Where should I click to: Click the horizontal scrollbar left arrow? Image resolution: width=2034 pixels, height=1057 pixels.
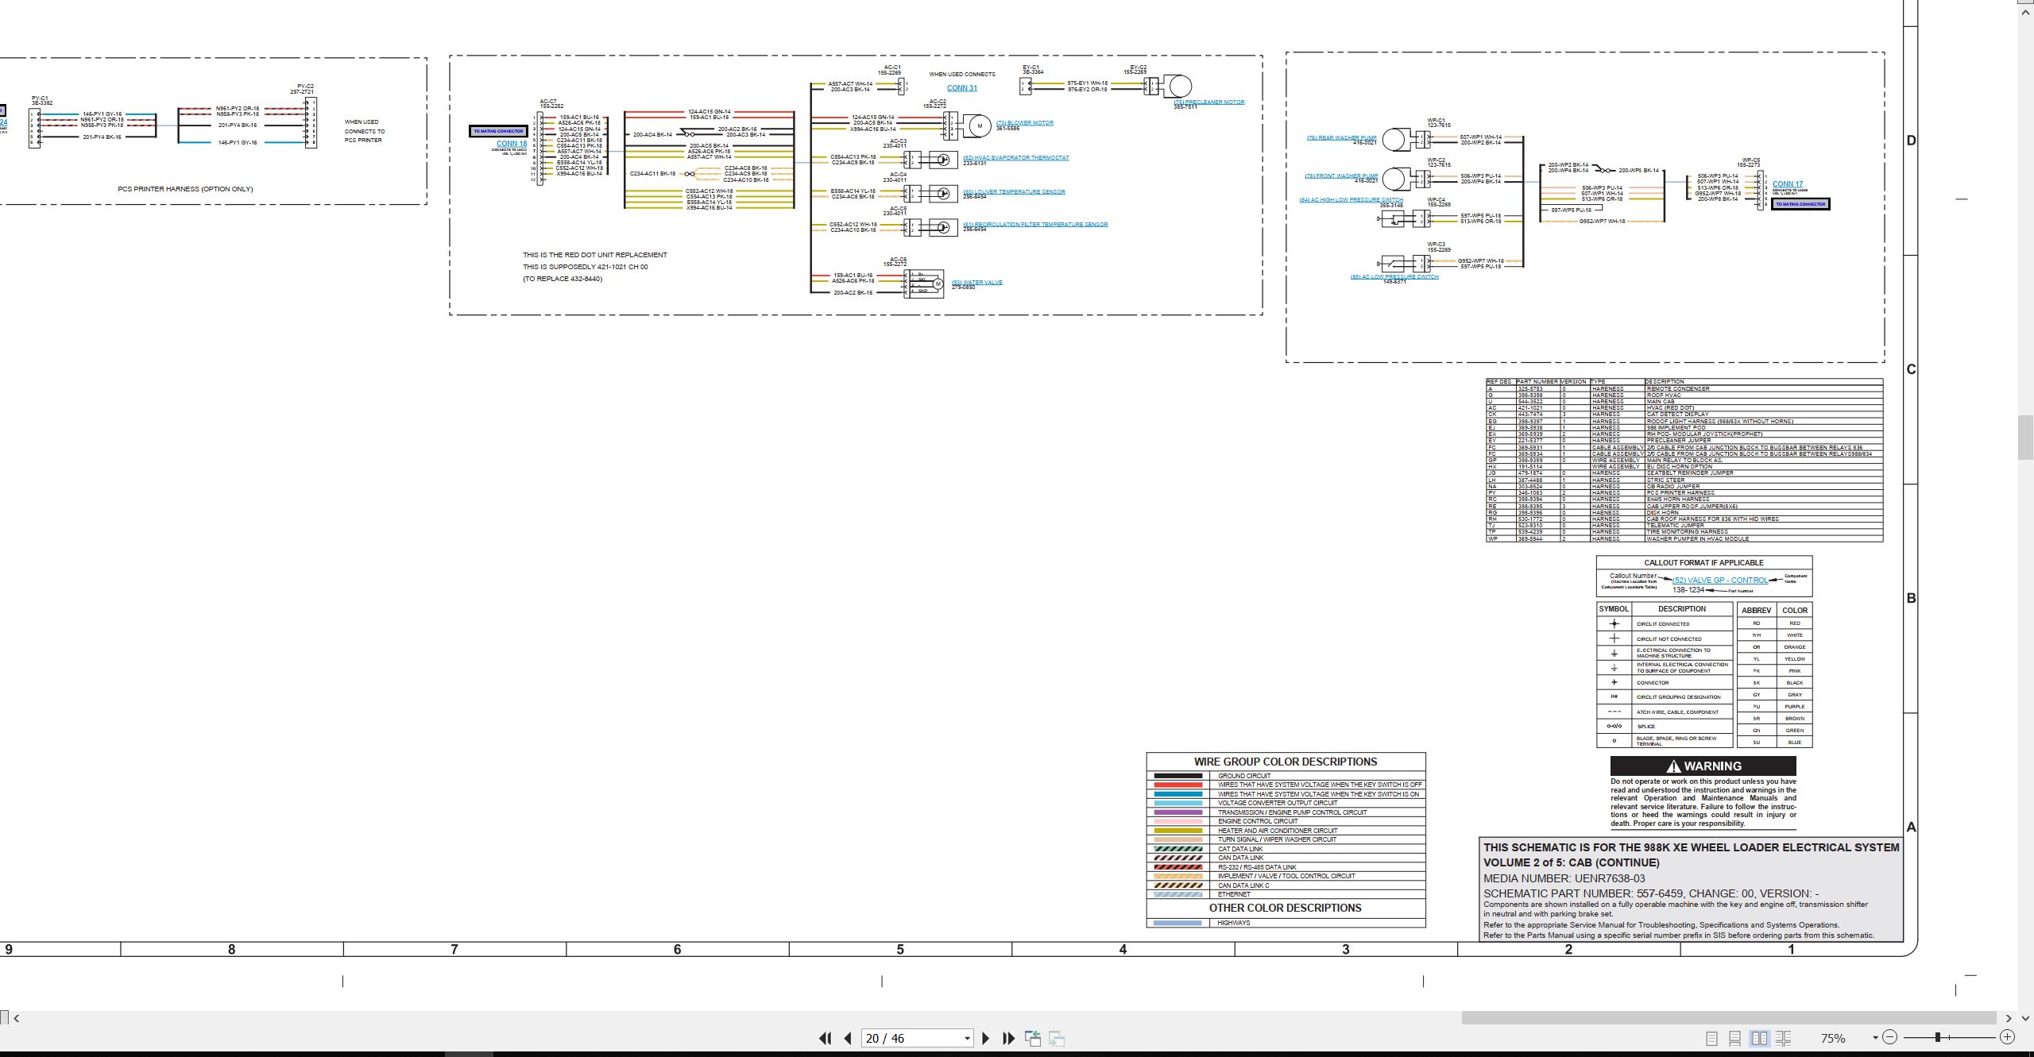17,1018
